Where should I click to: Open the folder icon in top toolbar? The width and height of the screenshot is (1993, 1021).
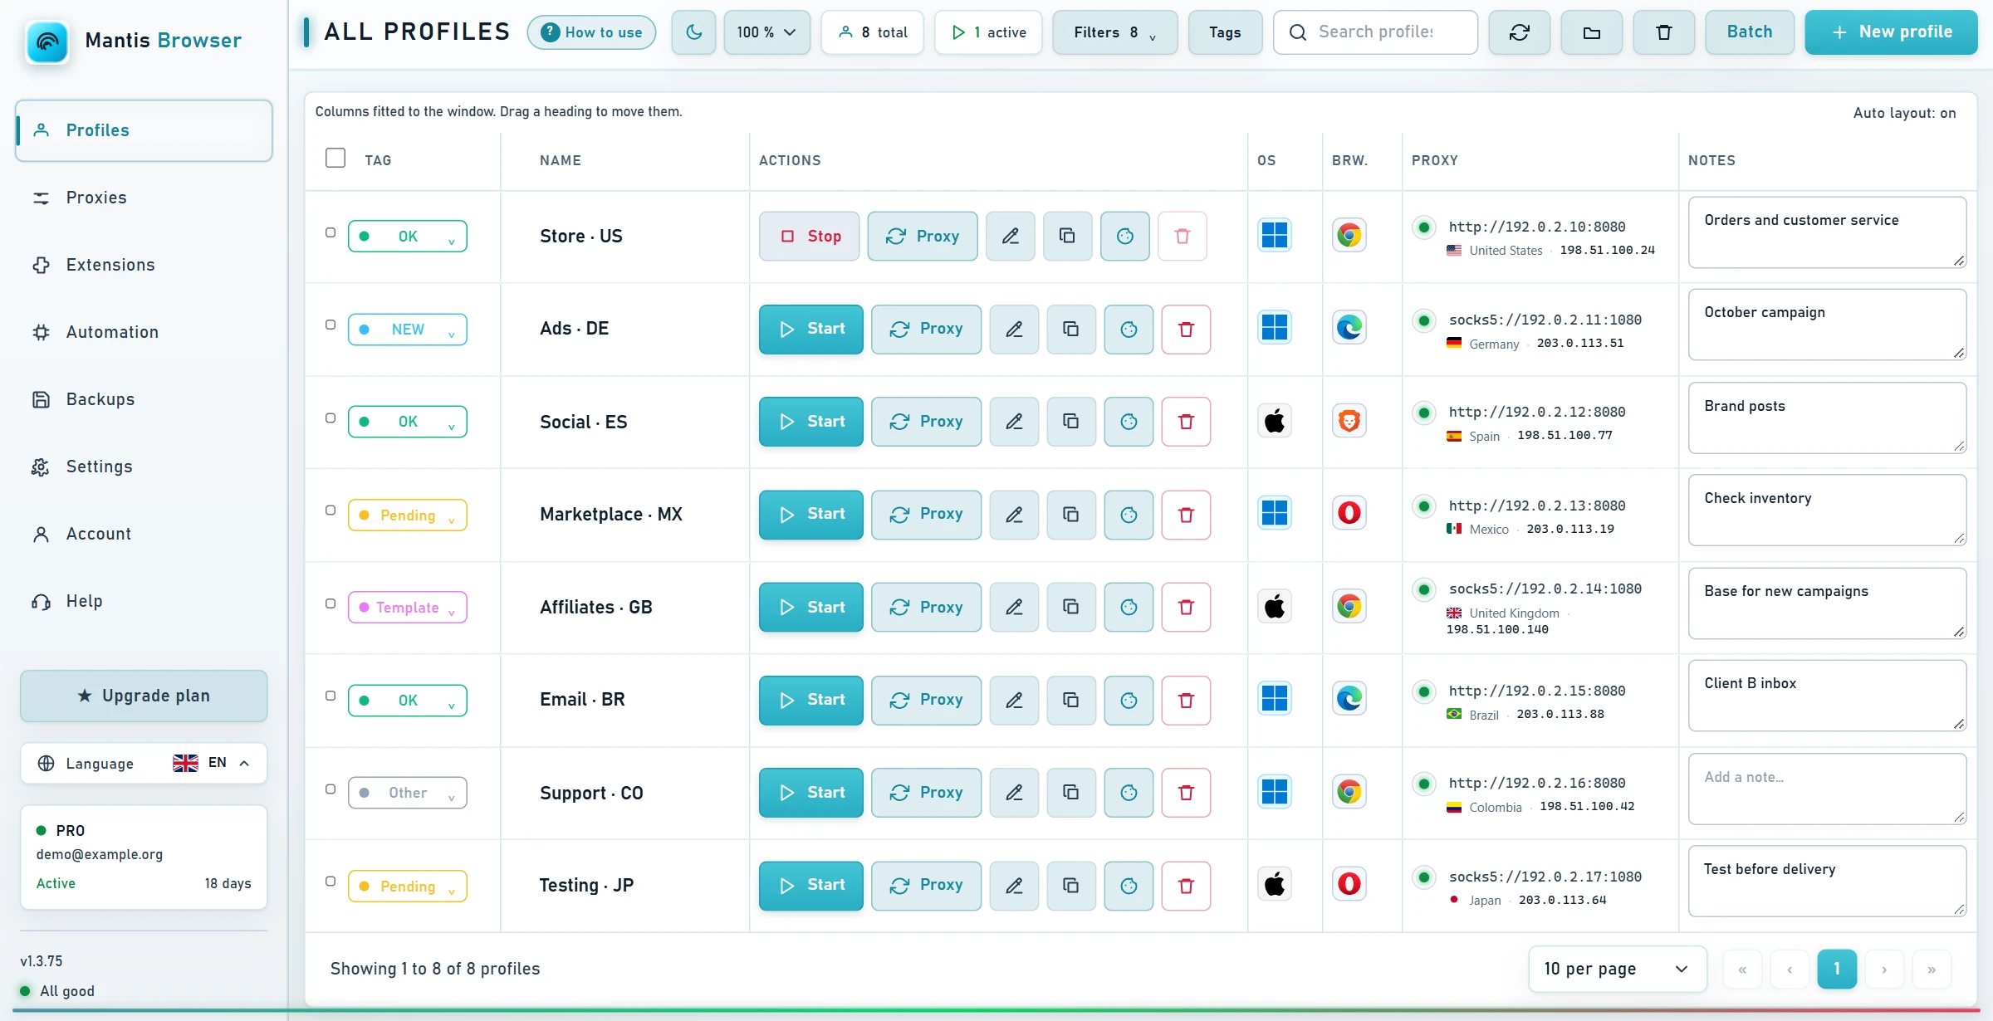coord(1591,32)
